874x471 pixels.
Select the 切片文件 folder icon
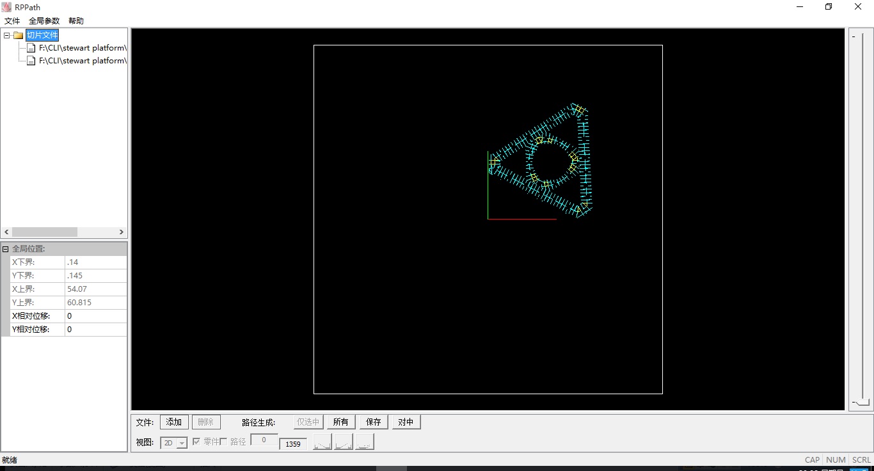click(18, 35)
